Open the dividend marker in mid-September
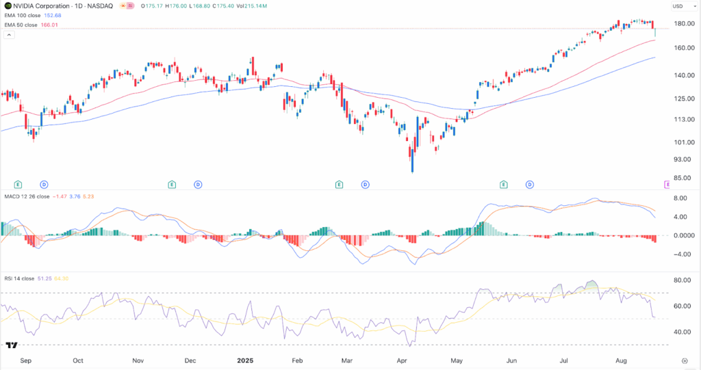 (x=44, y=184)
